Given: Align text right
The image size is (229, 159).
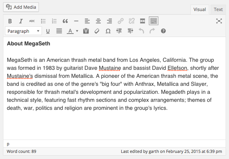Looking at the screenshot, I should point(110,21).
